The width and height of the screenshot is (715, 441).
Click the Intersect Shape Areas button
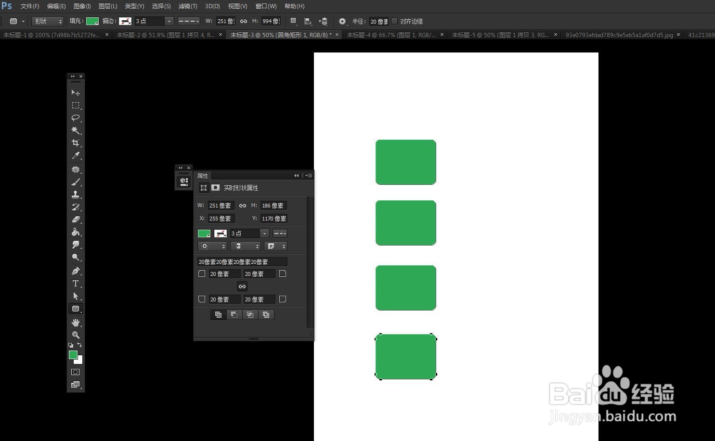(250, 315)
